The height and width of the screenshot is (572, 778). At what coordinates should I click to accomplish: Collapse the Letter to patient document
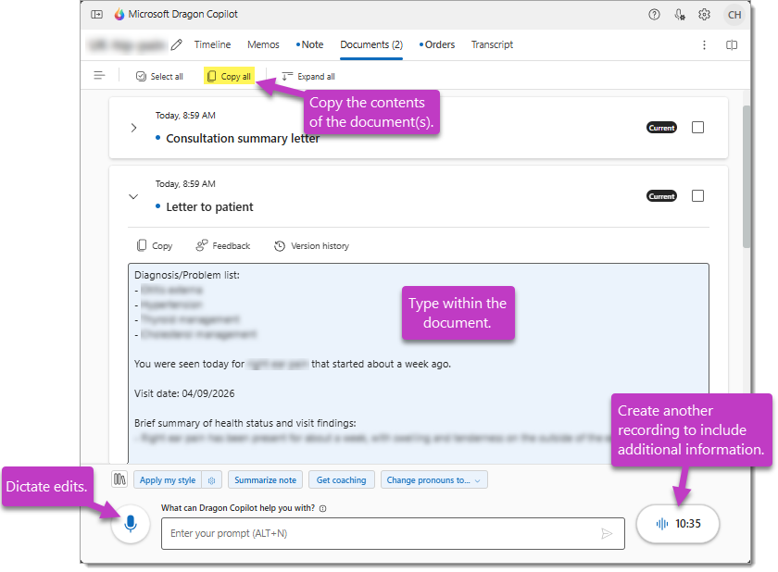(x=133, y=196)
